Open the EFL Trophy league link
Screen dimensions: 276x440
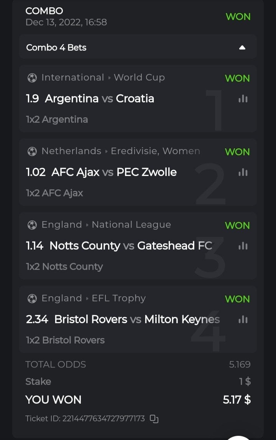[x=119, y=298]
